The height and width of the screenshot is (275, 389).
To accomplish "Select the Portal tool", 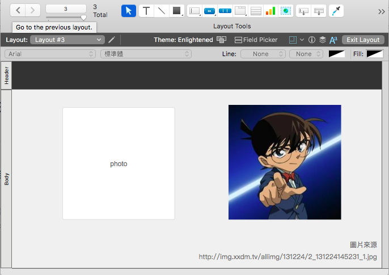I will 256,11.
